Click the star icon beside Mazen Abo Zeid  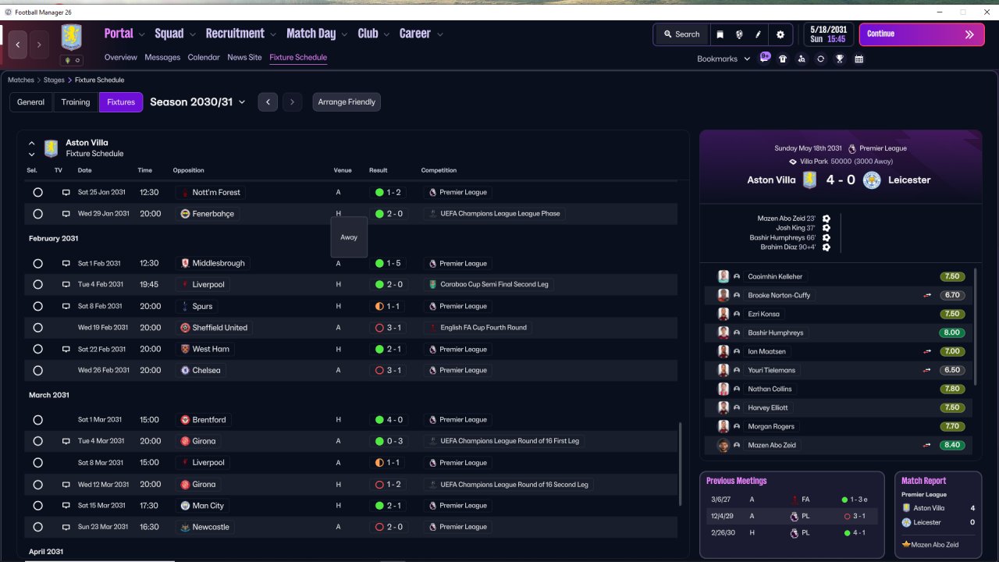(906, 544)
